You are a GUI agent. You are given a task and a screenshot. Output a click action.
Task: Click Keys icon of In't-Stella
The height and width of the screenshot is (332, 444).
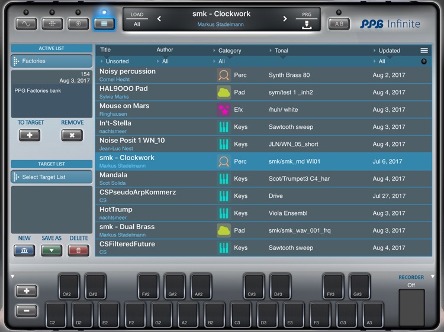(x=224, y=127)
